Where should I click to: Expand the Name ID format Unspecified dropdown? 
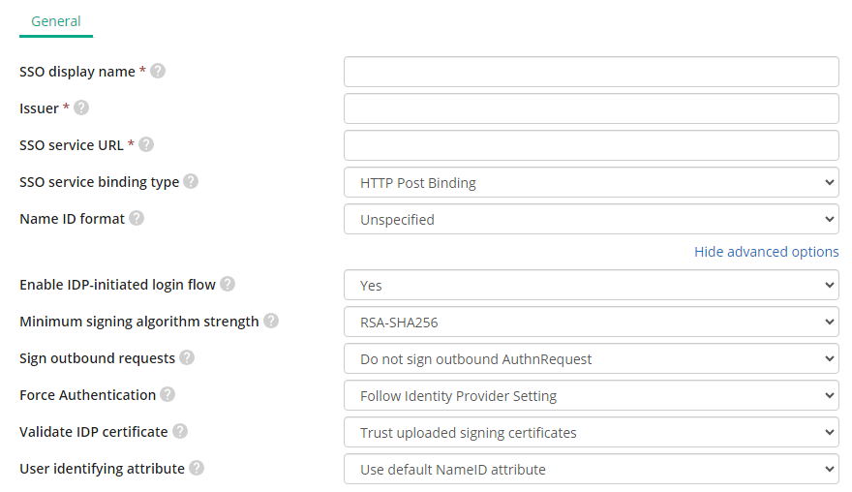point(592,220)
